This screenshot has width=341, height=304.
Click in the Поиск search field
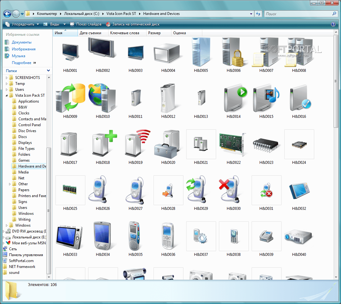pos(298,14)
